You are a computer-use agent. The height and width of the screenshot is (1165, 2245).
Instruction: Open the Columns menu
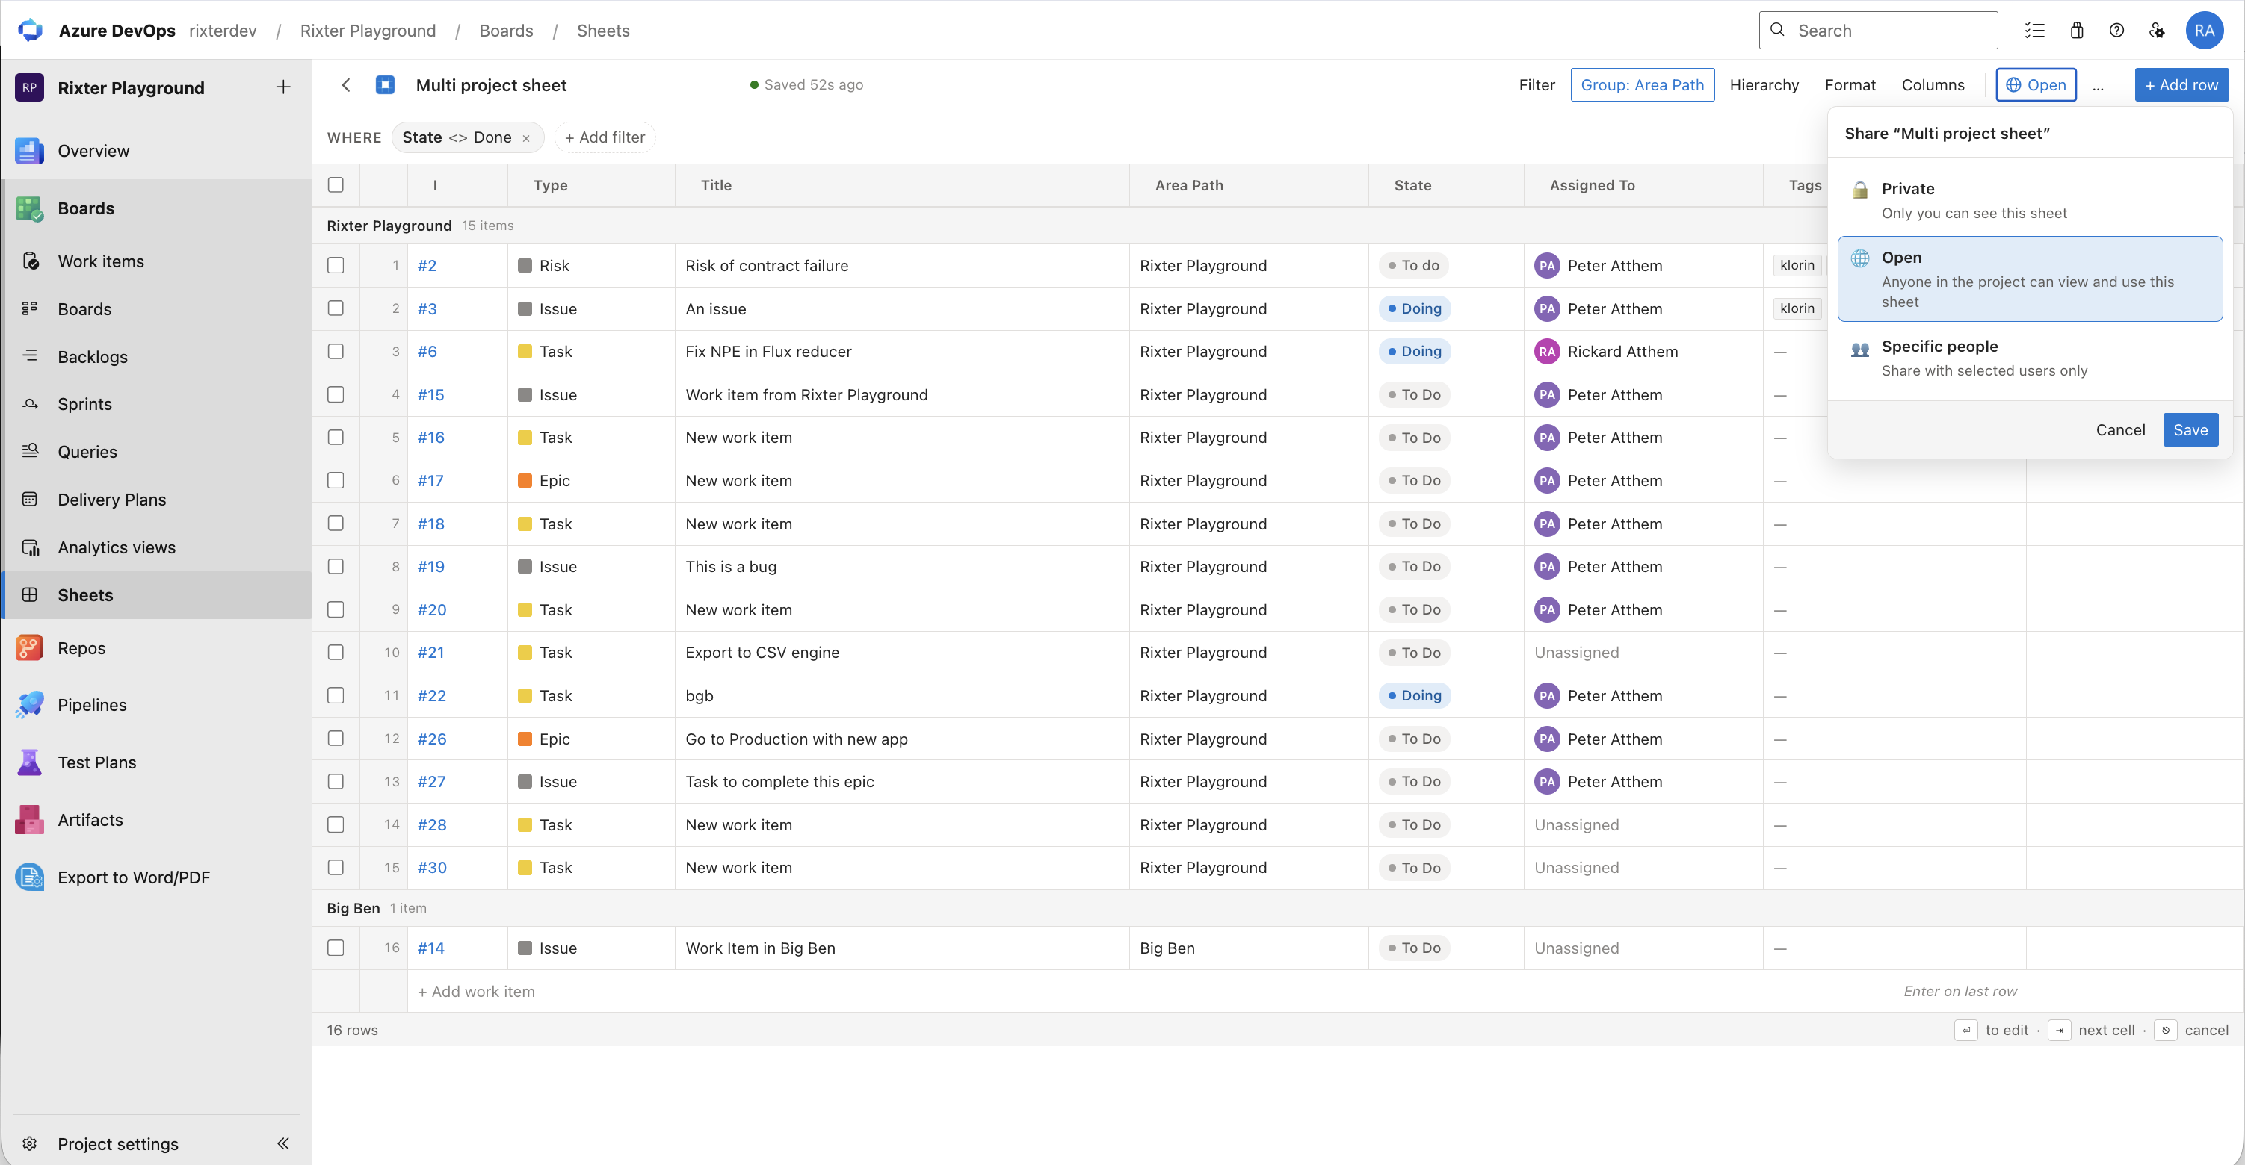pyautogui.click(x=1933, y=85)
